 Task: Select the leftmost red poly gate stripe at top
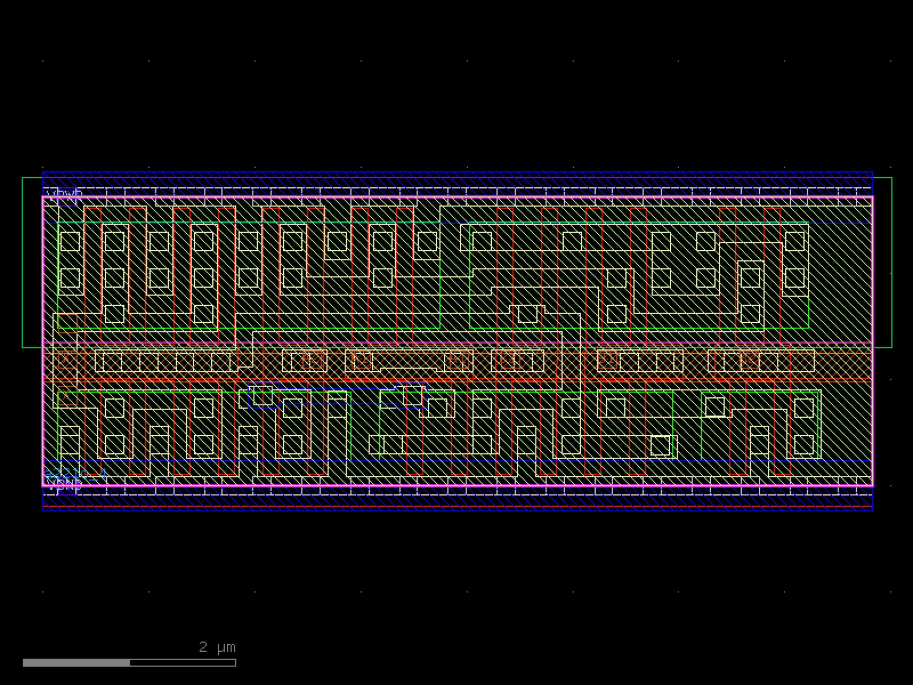93,274
